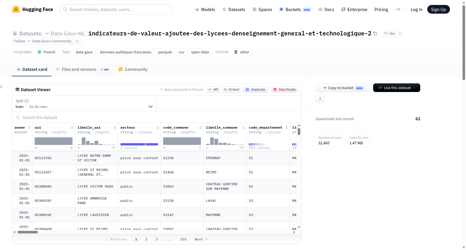Screen dimensions: 466x250
Task: Go to page 2 of results
Action: [146, 239]
